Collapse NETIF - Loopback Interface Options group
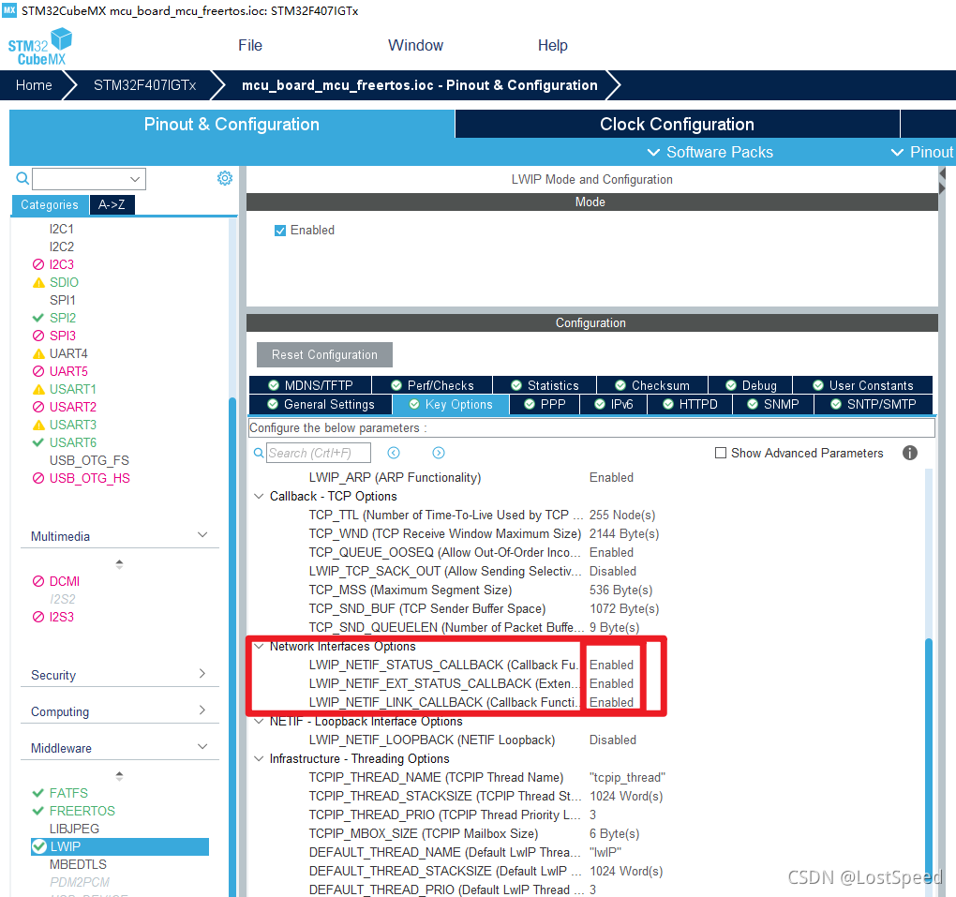The height and width of the screenshot is (897, 956). click(259, 722)
